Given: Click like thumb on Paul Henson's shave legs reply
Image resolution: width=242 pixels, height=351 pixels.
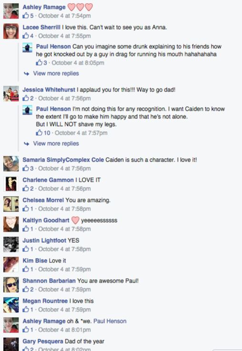Looking at the screenshot, I should (x=39, y=133).
